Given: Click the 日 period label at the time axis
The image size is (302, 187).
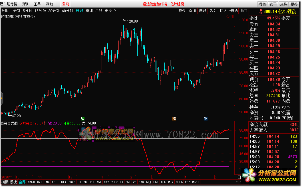Looking at the screenshot, I should click(239, 177).
